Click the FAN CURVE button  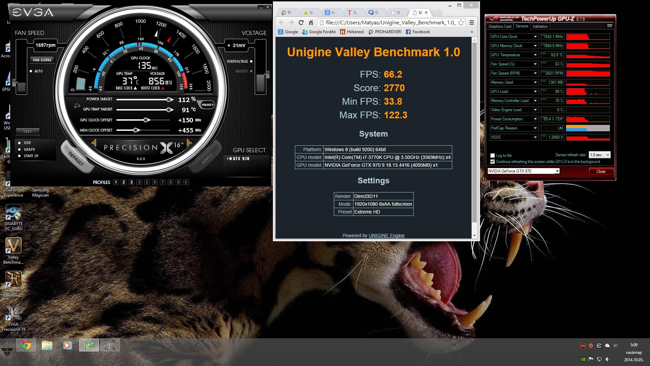pyautogui.click(x=42, y=60)
